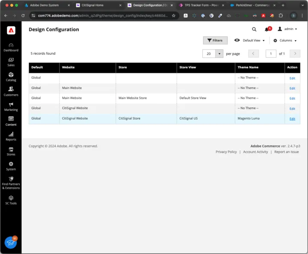
Task: Close the CitiSignal Home tab
Action: 120,5
